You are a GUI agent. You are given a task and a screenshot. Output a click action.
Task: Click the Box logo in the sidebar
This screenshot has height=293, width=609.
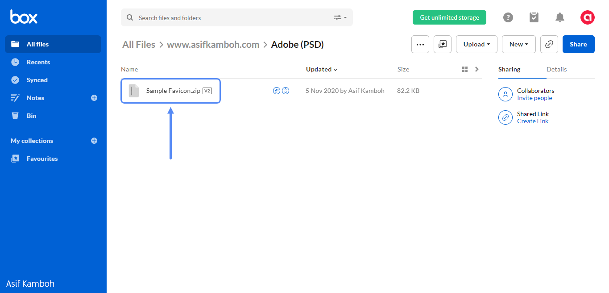click(x=23, y=17)
